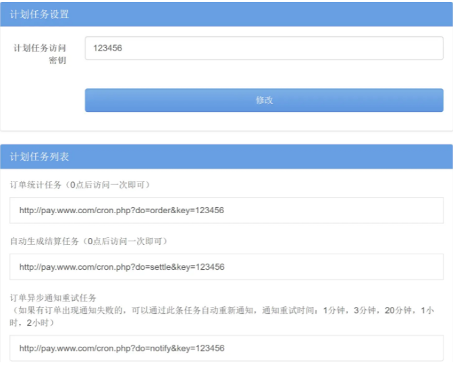The height and width of the screenshot is (367, 453).
Task: Click the 订单异步通知重试任务 heading
Action: (x=53, y=298)
